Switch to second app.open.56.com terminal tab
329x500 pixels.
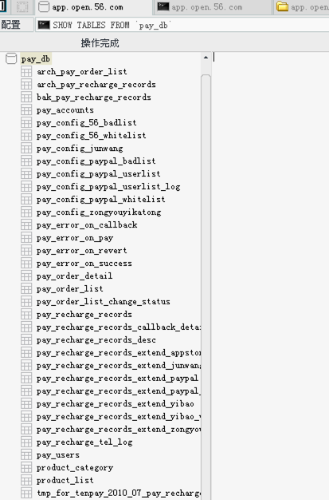point(212,7)
